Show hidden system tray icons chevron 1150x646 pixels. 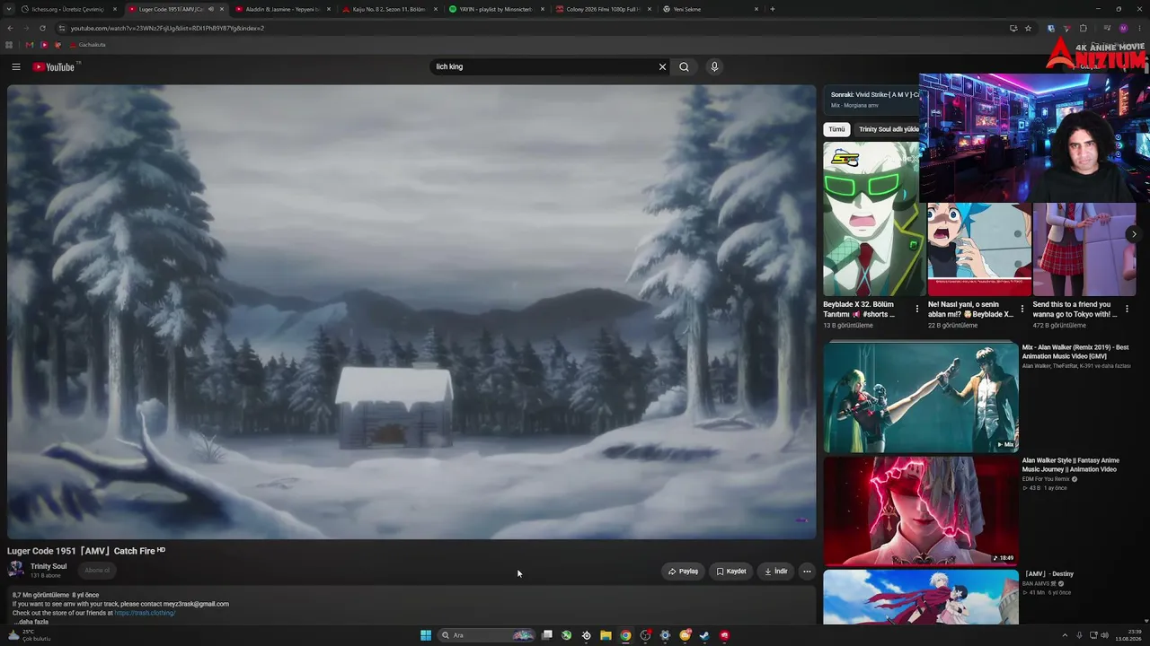[1065, 635]
